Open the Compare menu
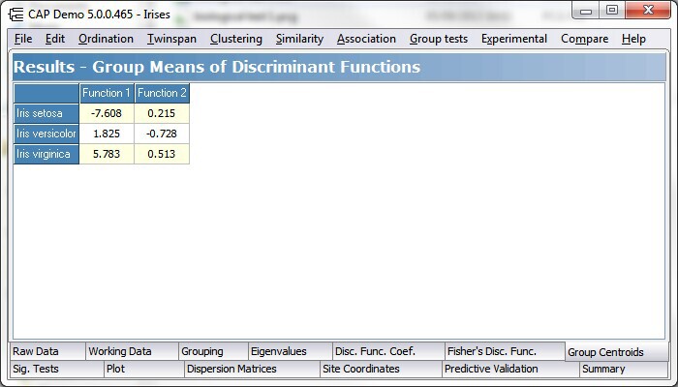Image resolution: width=678 pixels, height=387 pixels. [x=585, y=39]
